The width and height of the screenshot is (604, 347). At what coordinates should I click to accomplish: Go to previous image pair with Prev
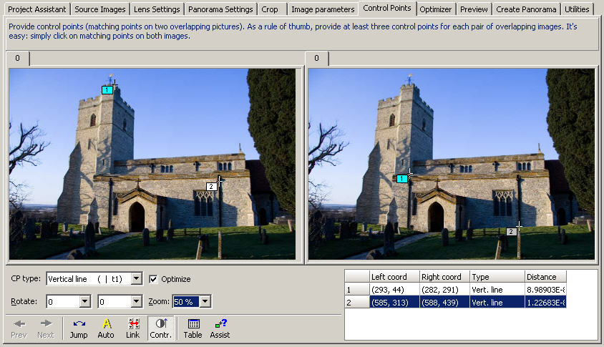[19, 328]
